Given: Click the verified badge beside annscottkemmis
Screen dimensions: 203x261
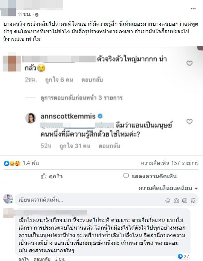Looking at the screenshot, I should click(x=100, y=116).
